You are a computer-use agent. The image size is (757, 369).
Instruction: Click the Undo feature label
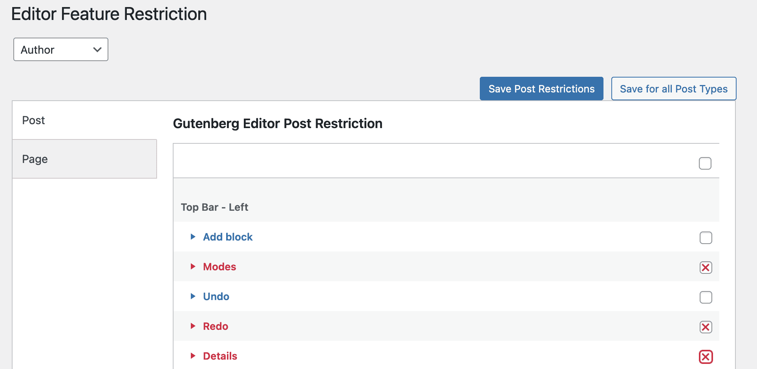click(216, 297)
